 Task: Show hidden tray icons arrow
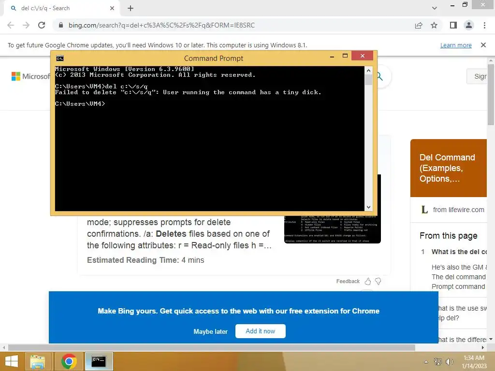tap(426, 362)
